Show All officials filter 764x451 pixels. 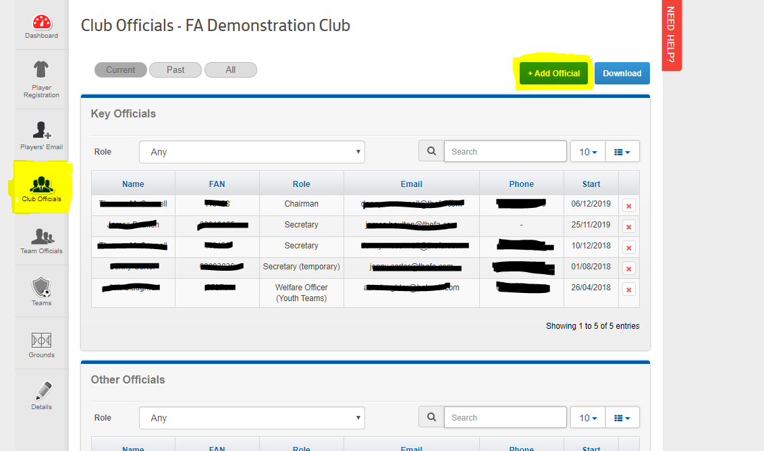coord(230,70)
